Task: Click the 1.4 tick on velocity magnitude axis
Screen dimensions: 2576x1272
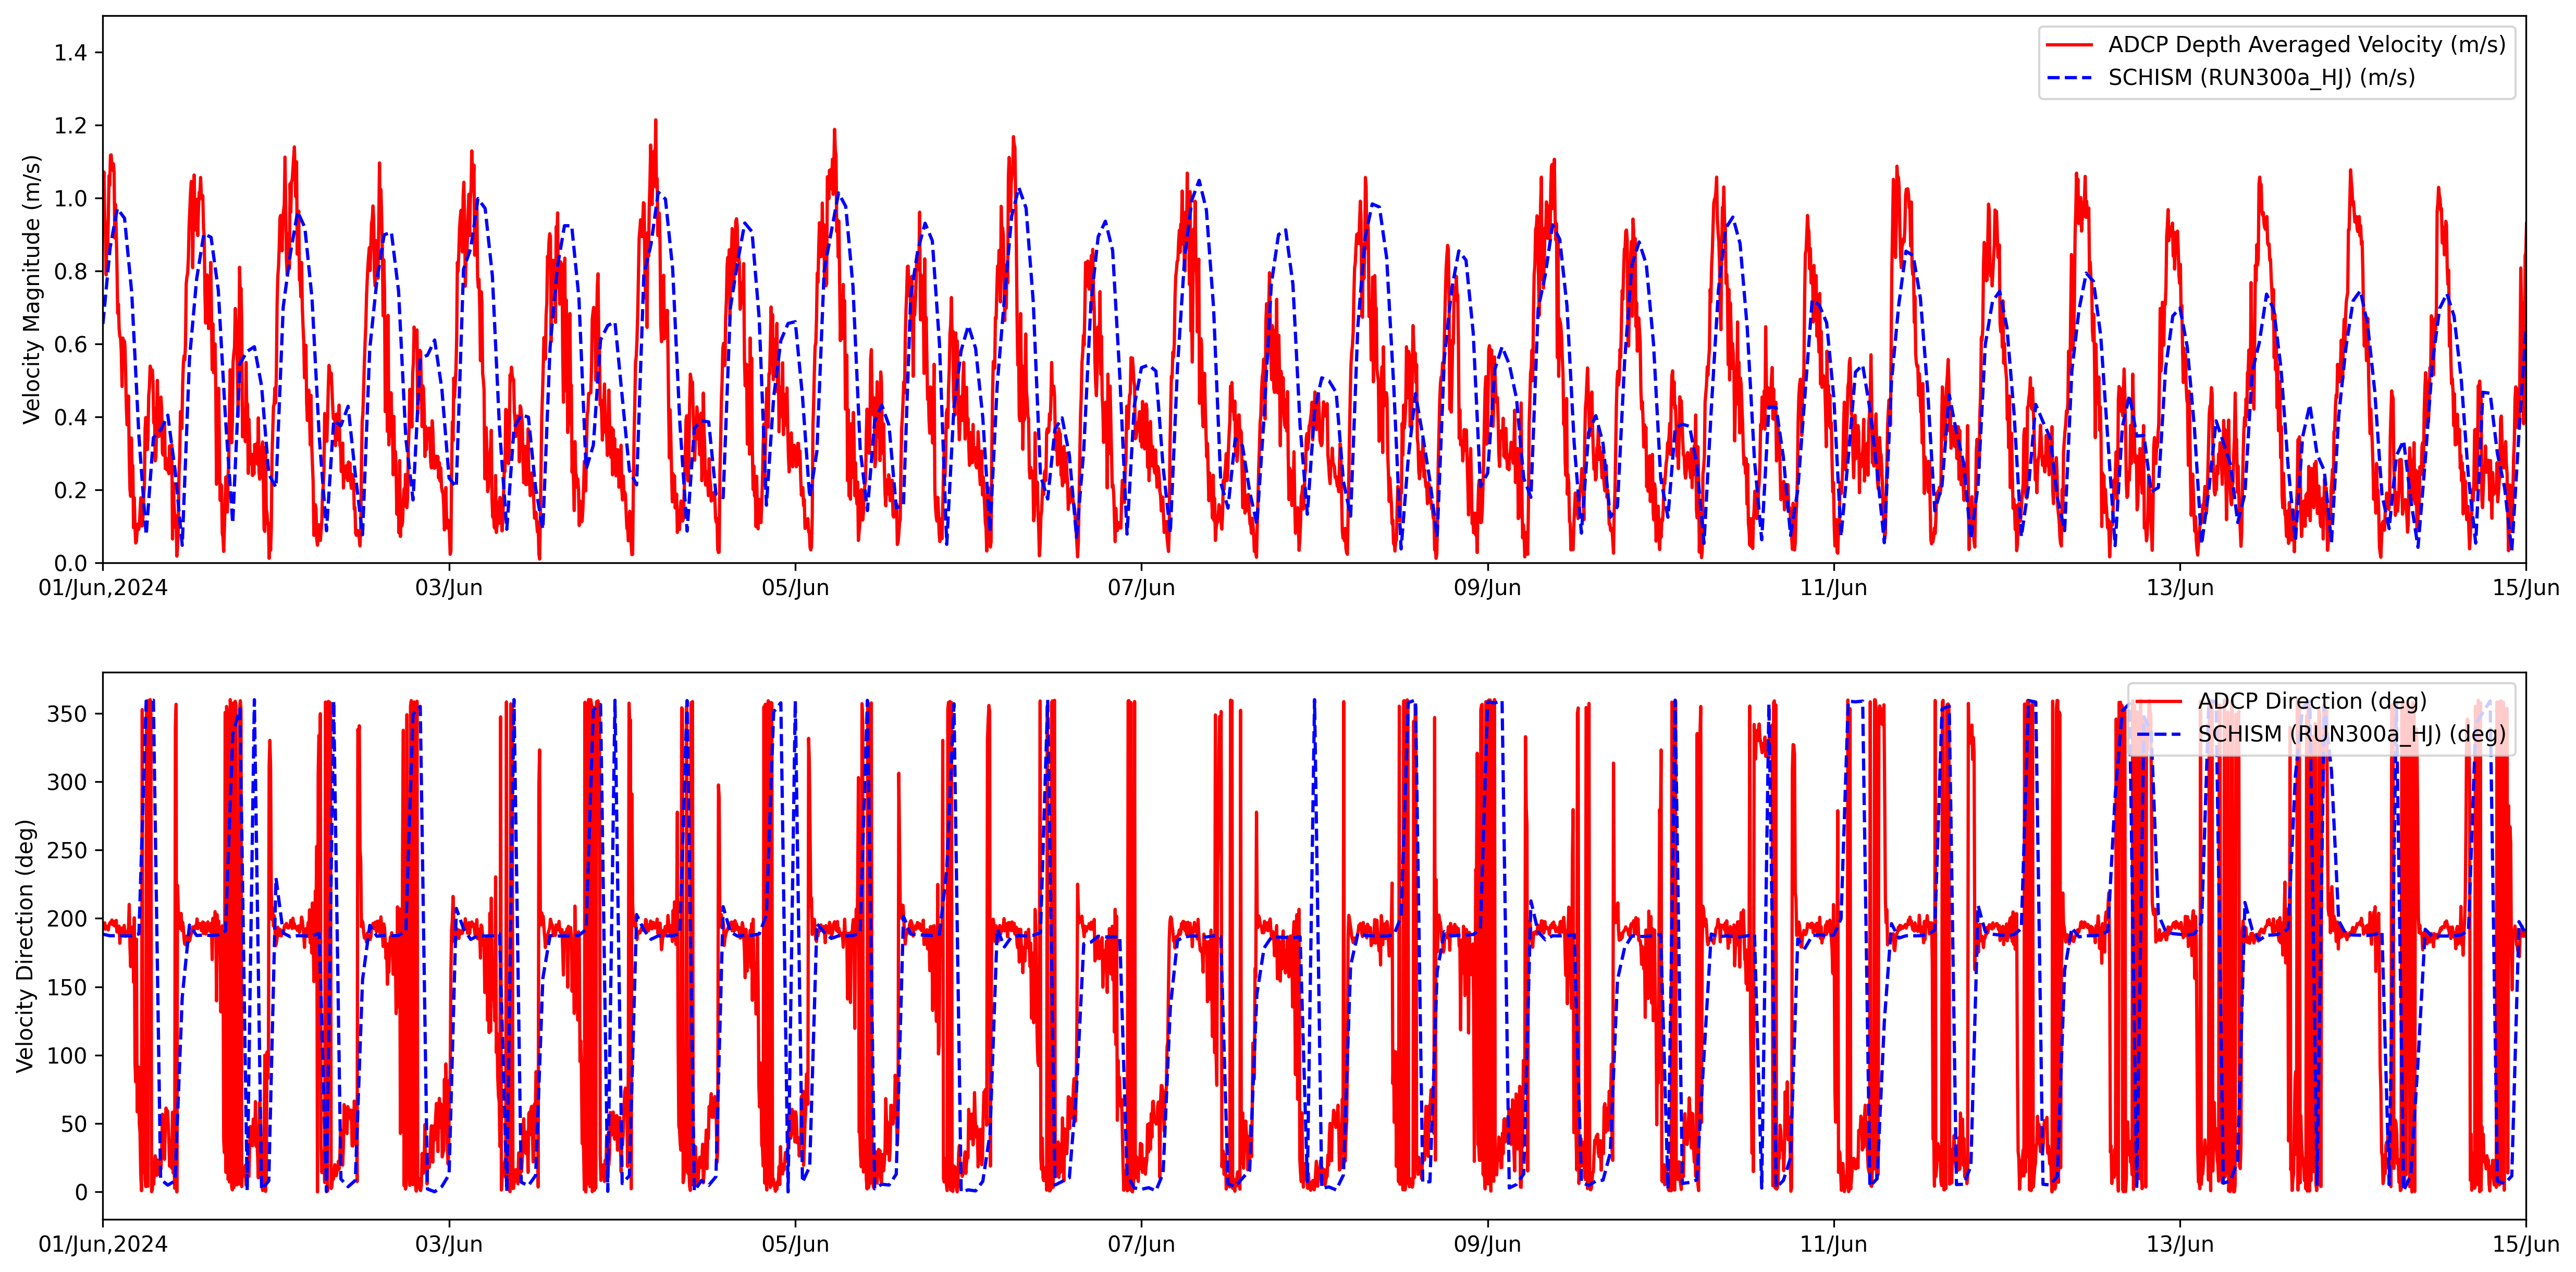Action: [x=71, y=53]
